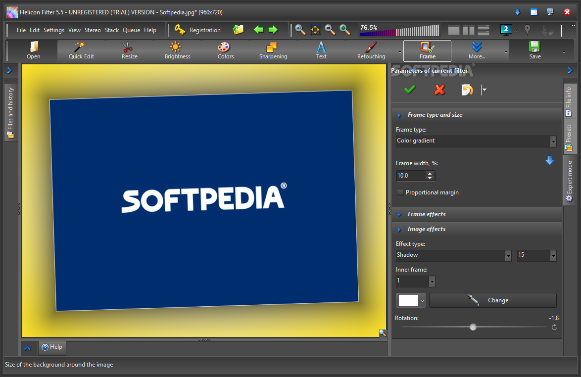
Task: Select the Resize scissors tool
Action: [129, 50]
